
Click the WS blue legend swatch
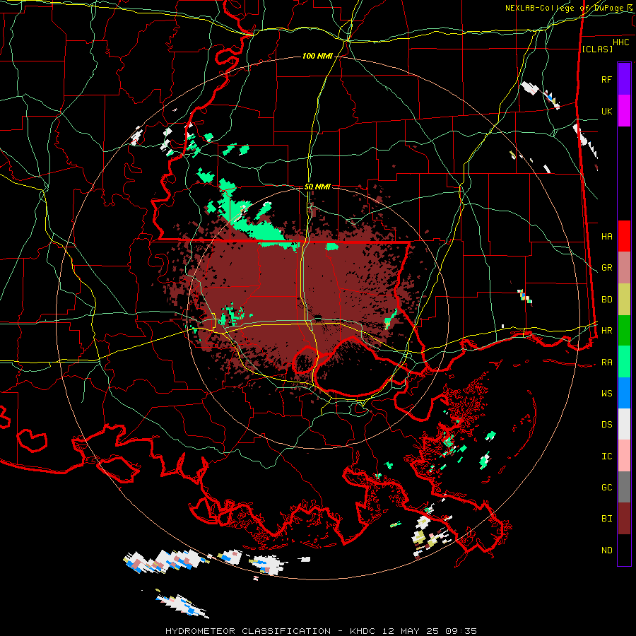pyautogui.click(x=624, y=393)
